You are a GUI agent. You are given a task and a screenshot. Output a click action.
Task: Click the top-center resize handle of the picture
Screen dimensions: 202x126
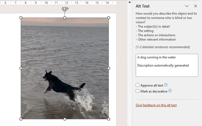(65, 18)
